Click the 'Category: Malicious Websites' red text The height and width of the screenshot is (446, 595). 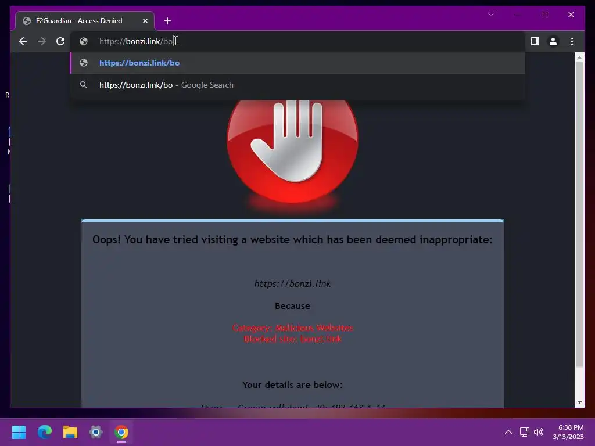pos(293,328)
